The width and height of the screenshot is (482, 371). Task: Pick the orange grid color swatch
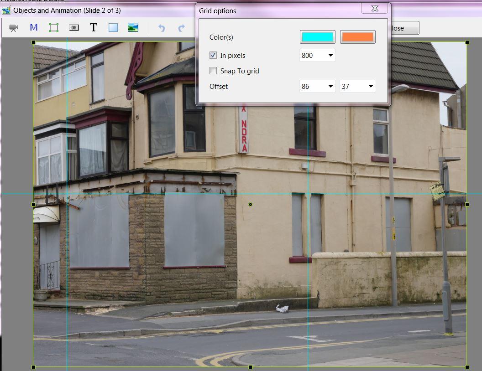click(x=358, y=37)
